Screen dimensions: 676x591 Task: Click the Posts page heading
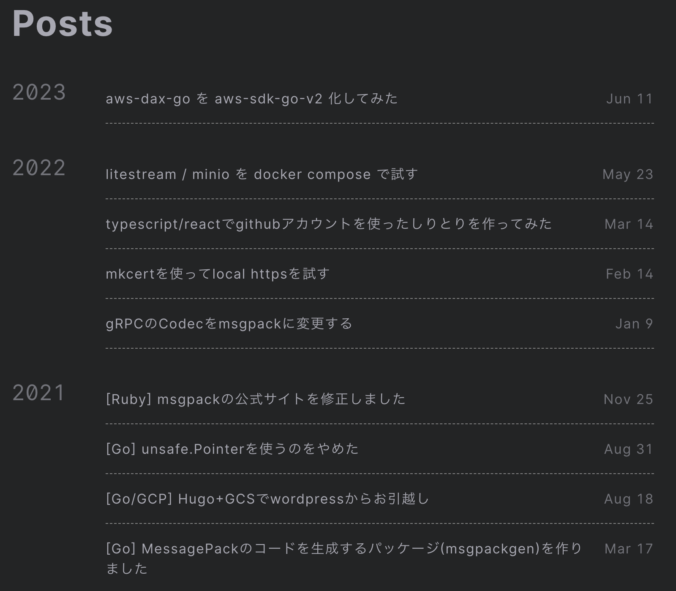pos(63,24)
